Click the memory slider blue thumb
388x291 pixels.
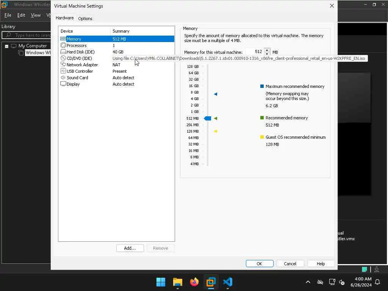(x=208, y=118)
